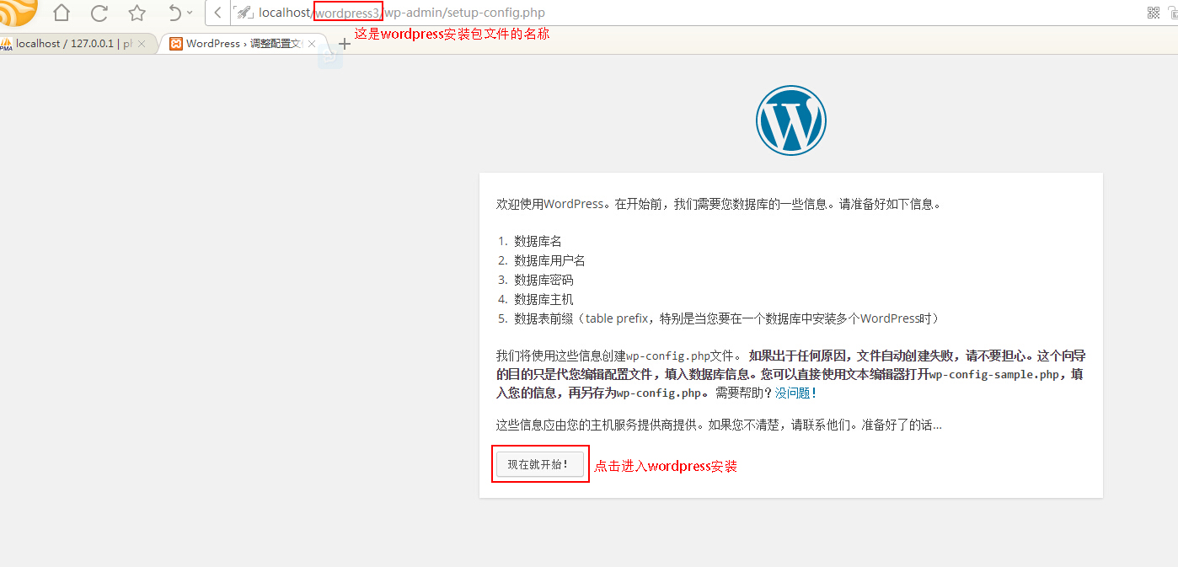Screen dimensions: 1178x567
Task: Close the WordPress setup tab
Action: click(x=312, y=44)
